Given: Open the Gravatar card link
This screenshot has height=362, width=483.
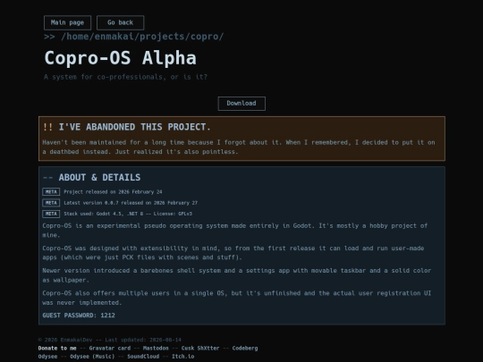Looking at the screenshot, I should 110,349.
